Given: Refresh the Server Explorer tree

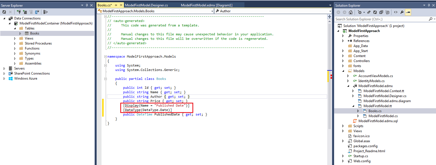Looking at the screenshot, I should point(4,12).
